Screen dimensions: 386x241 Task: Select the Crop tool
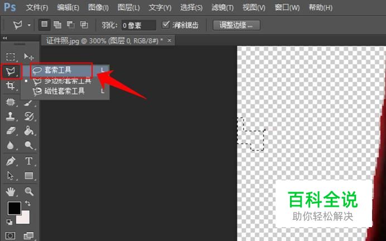coord(11,86)
